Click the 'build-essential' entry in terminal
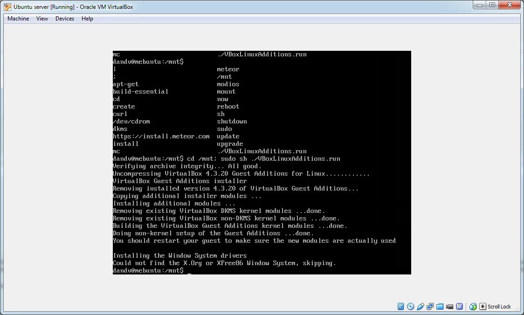 (x=140, y=91)
